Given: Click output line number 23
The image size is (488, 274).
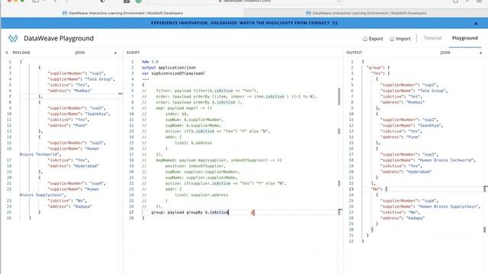Looking at the screenshot, I should tap(352, 190).
